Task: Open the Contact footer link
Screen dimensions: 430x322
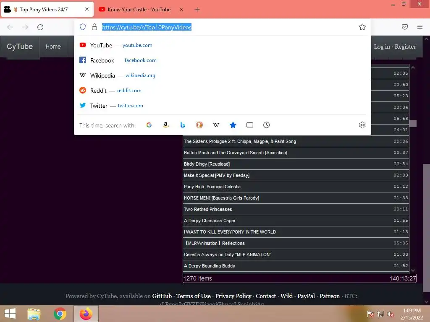Action: click(266, 296)
